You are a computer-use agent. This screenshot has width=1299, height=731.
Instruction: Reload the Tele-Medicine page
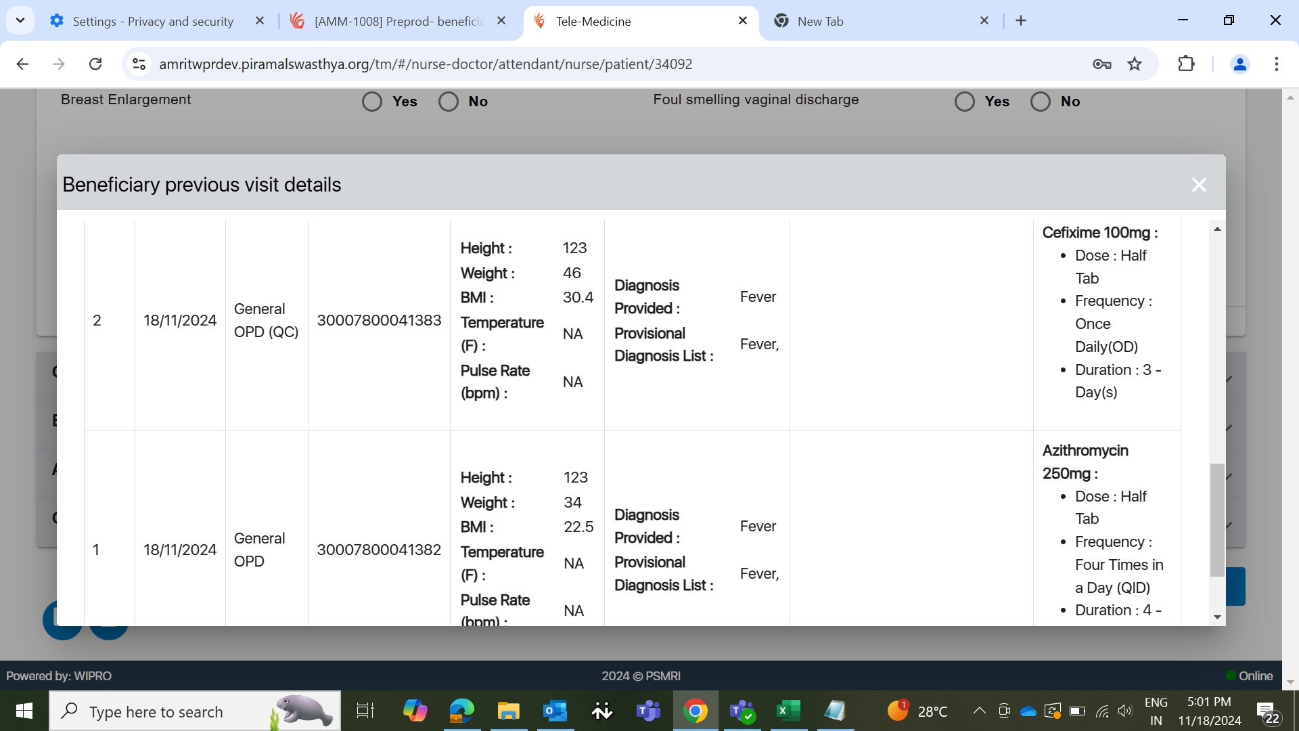point(95,64)
